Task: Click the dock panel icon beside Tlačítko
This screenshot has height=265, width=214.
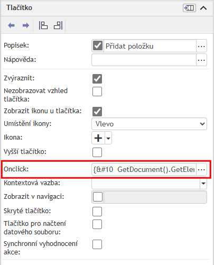Action: click(189, 8)
